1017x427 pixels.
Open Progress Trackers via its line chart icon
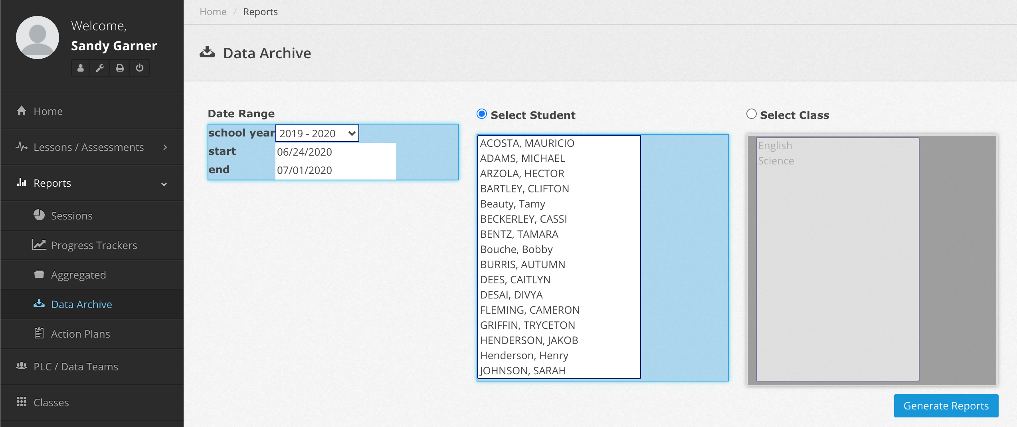(x=39, y=245)
